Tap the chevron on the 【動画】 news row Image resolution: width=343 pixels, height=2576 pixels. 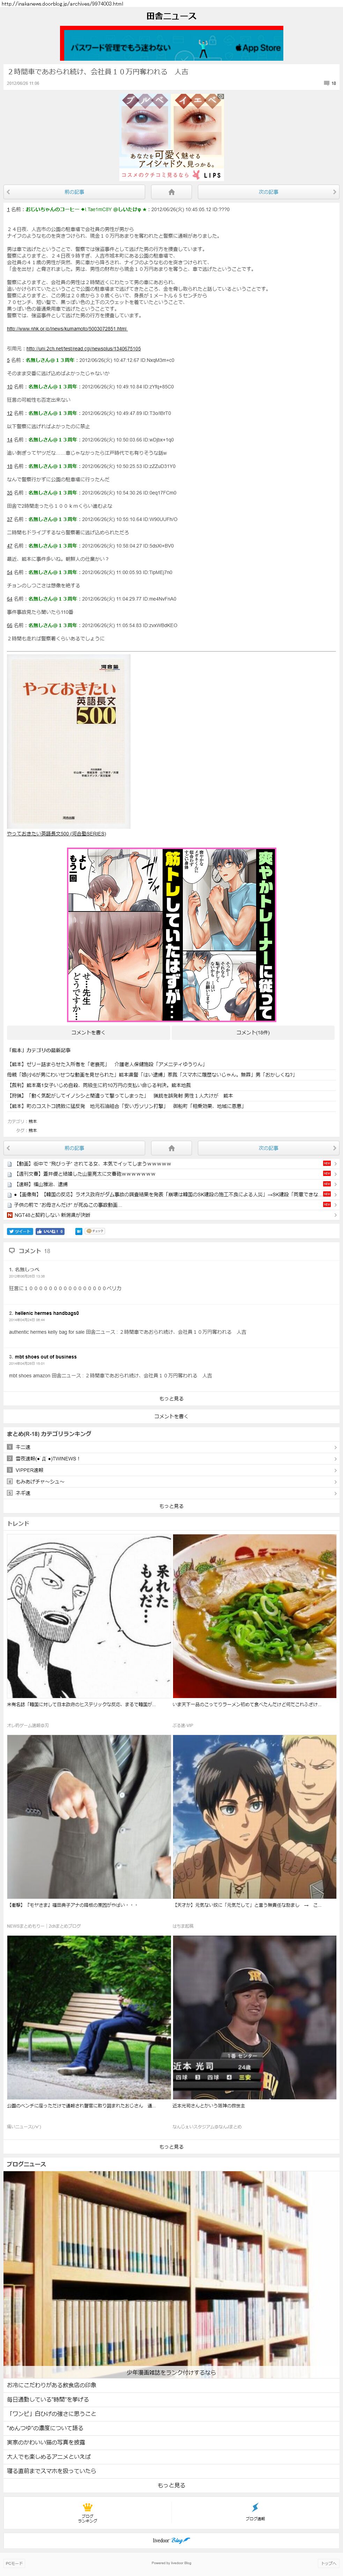pyautogui.click(x=336, y=1164)
